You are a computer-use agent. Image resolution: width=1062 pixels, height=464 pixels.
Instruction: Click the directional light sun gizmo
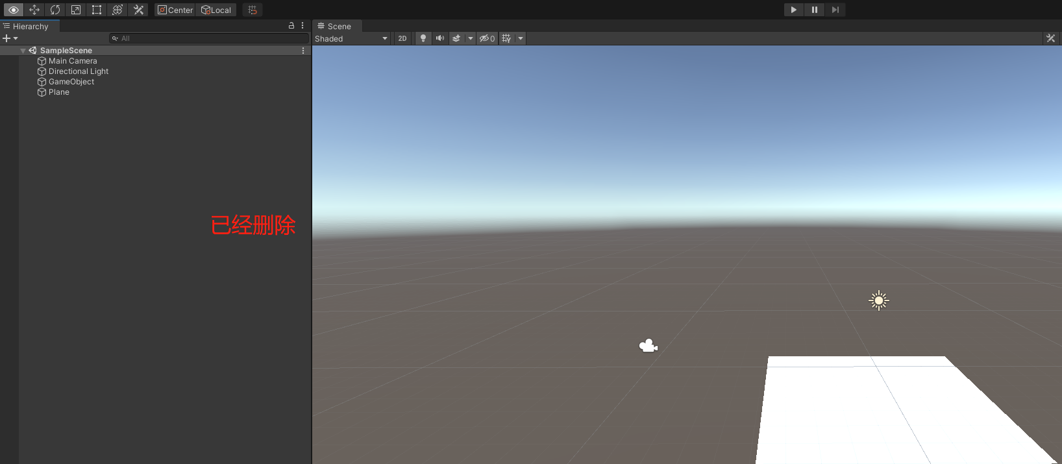point(879,300)
